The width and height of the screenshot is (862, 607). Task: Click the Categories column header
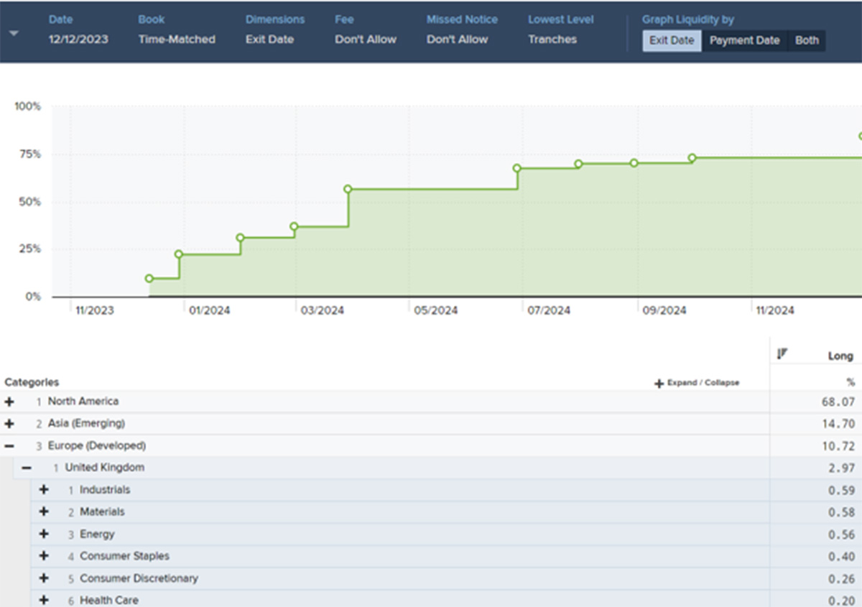(x=32, y=382)
